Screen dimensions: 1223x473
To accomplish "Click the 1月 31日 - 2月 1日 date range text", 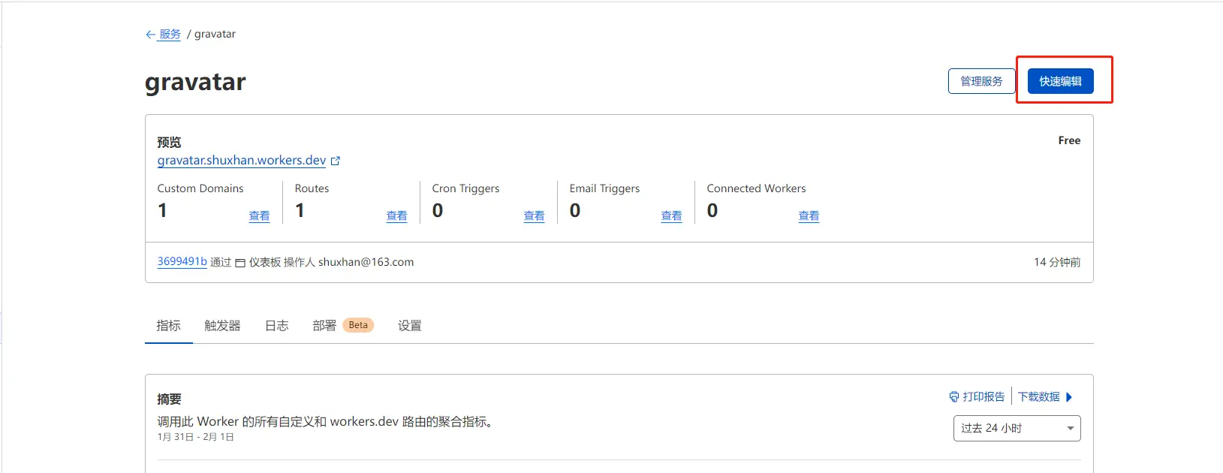I will [x=195, y=437].
